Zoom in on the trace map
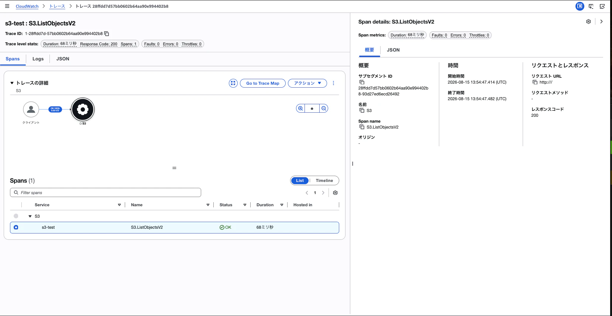The width and height of the screenshot is (612, 316). pos(301,108)
